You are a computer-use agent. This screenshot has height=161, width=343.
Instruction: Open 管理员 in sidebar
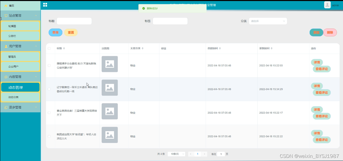[20, 57]
